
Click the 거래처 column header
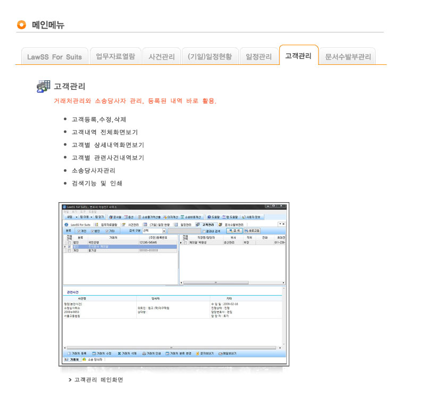click(113, 238)
